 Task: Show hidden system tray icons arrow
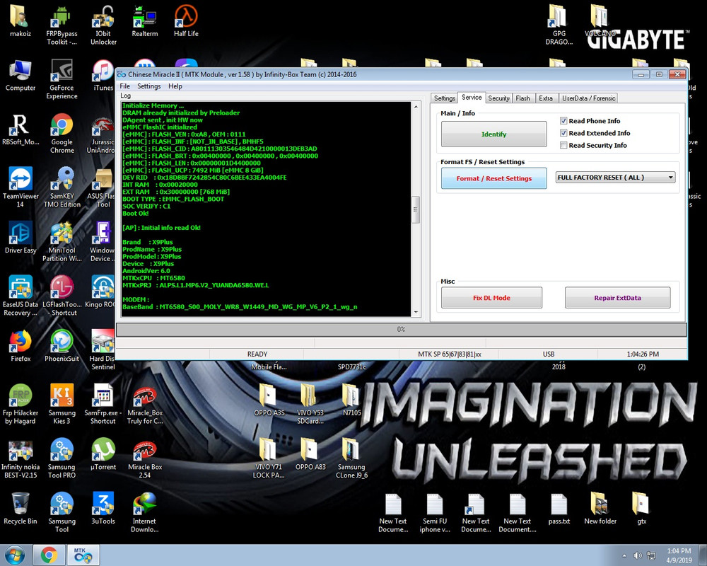624,555
